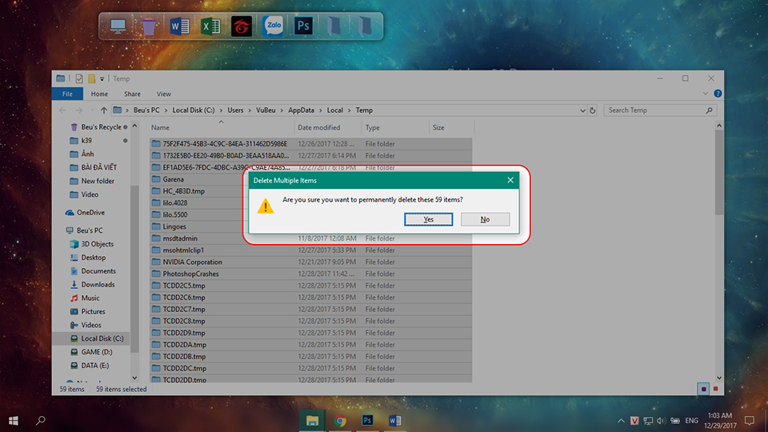
Task: Launch Garena from the top dock
Action: point(242,26)
